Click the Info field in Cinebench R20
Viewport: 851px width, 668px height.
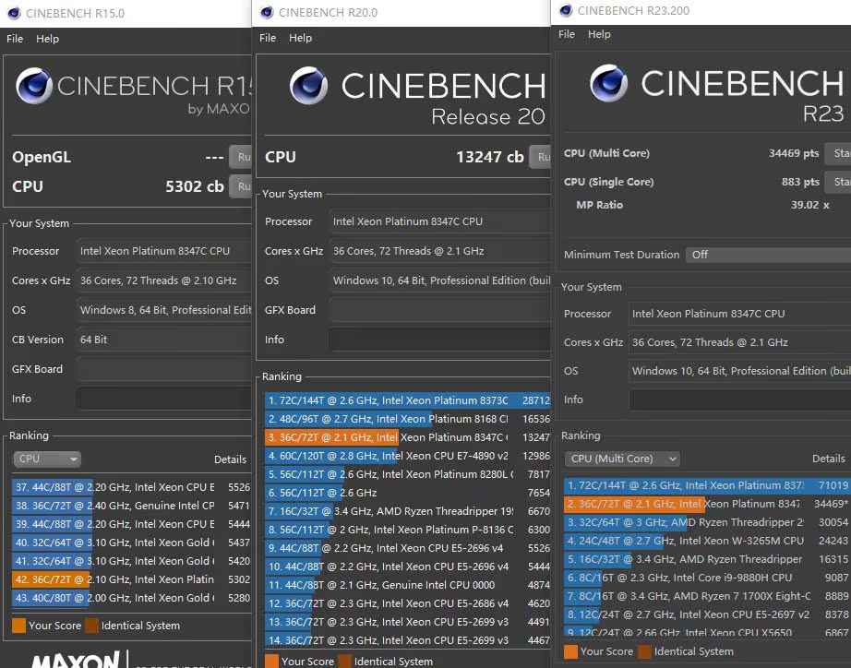[439, 340]
